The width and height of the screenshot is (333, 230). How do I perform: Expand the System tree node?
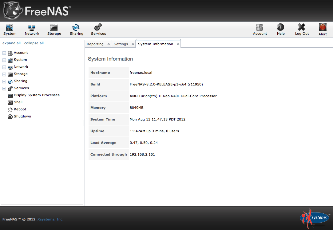(4, 60)
